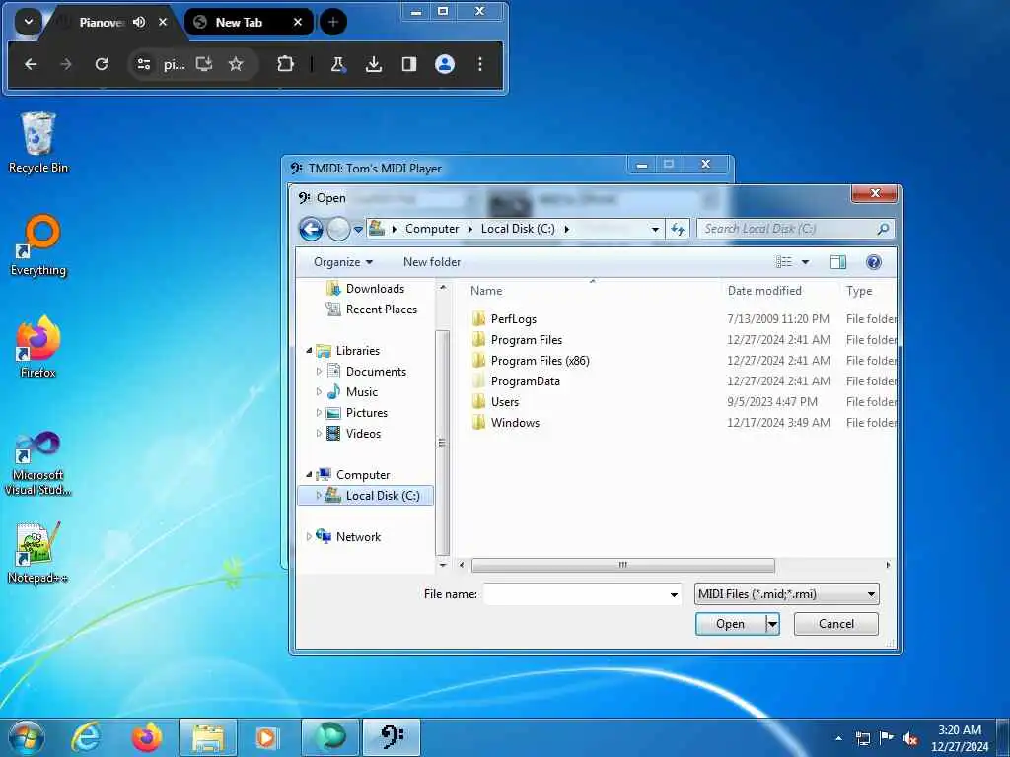Click the File name input box
The width and height of the screenshot is (1010, 757).
tap(575, 594)
